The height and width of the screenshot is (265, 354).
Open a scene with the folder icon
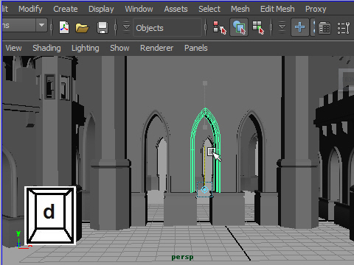pos(82,28)
